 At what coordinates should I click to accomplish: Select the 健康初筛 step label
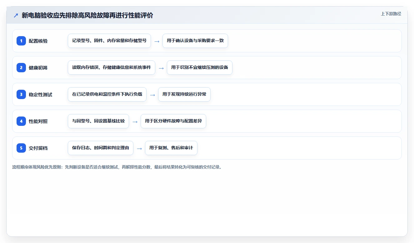coord(38,68)
